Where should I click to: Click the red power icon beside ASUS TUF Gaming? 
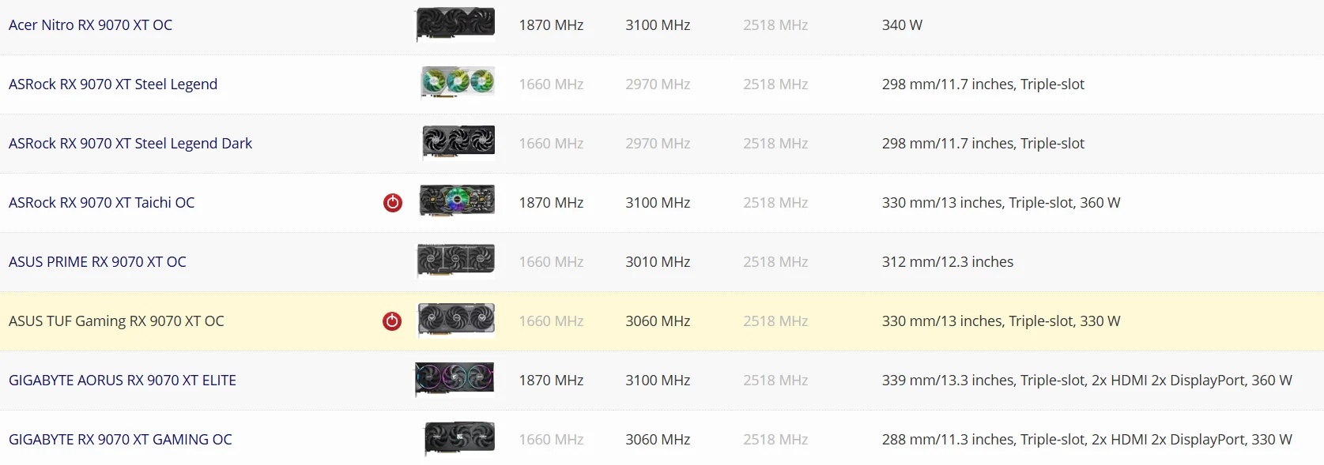[x=392, y=321]
